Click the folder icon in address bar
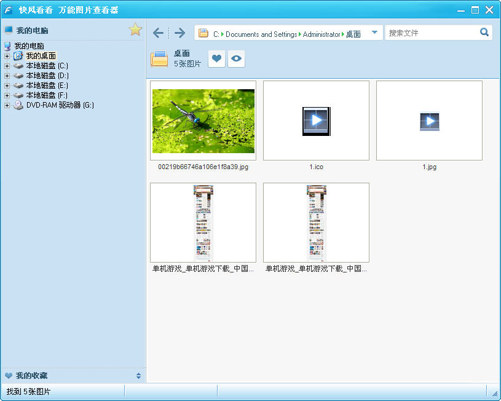This screenshot has height=401, width=501. click(x=203, y=33)
